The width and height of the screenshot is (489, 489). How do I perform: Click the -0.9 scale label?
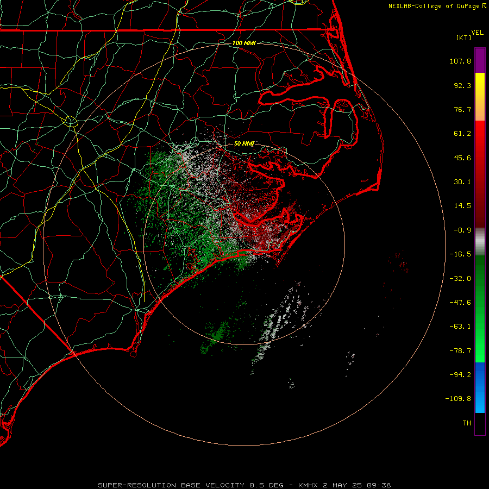point(462,230)
